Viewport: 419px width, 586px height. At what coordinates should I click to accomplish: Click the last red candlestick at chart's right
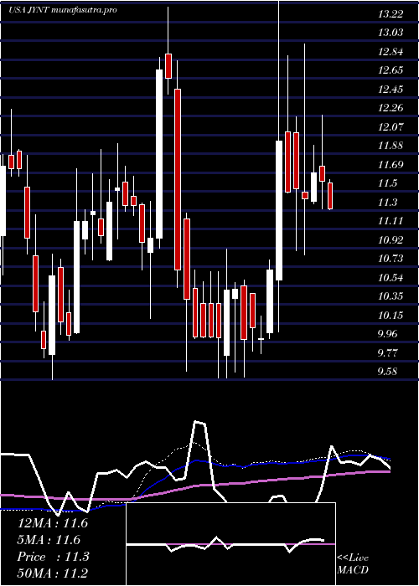330,195
